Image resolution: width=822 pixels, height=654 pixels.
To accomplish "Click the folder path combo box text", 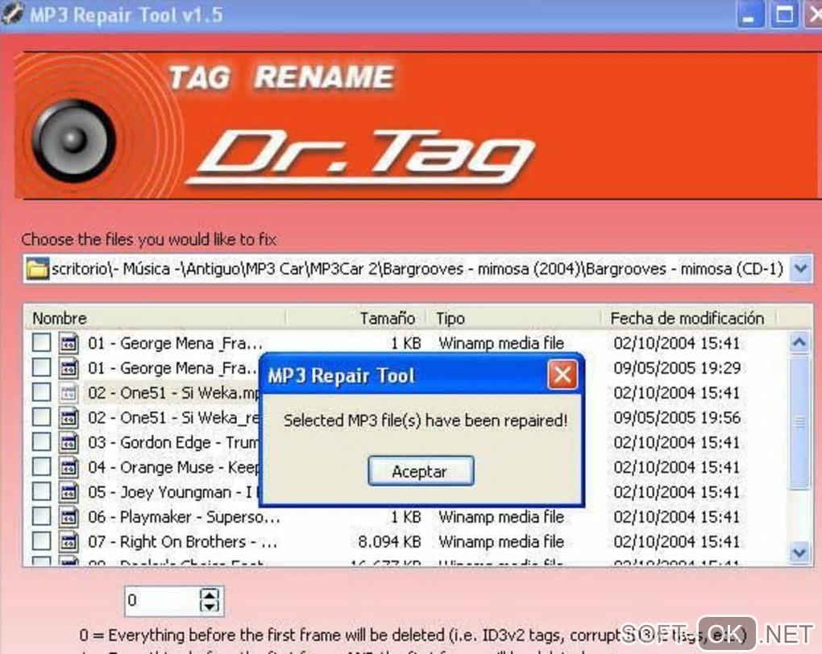I will point(417,269).
